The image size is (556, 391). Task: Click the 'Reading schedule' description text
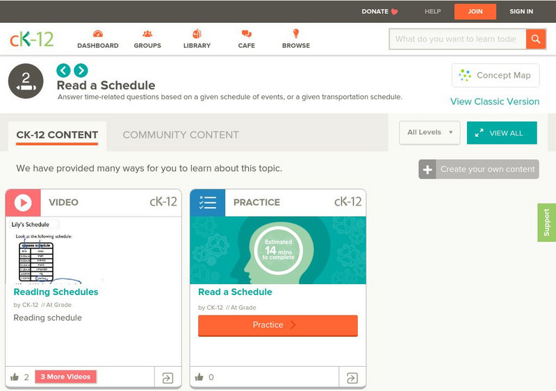[47, 318]
